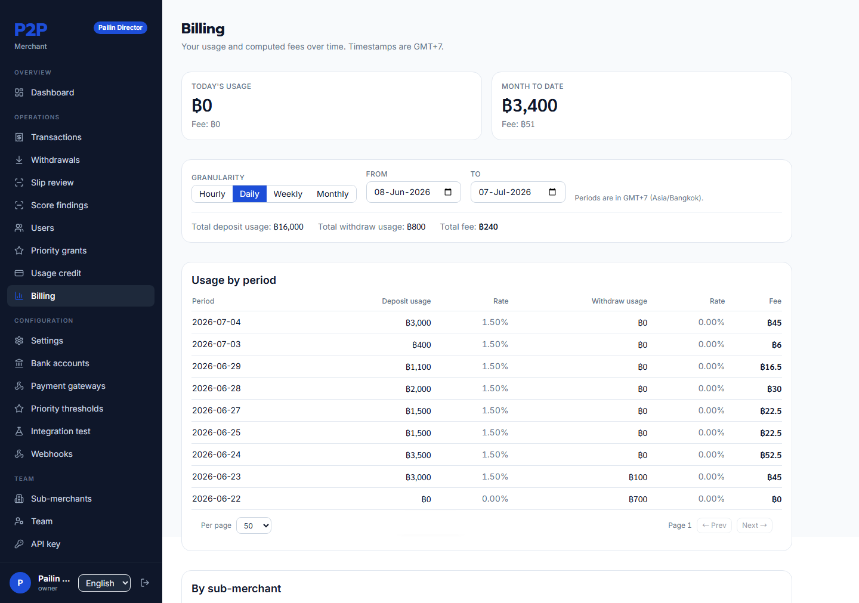This screenshot has height=603, width=859.
Task: Click the Next page button
Action: point(755,525)
